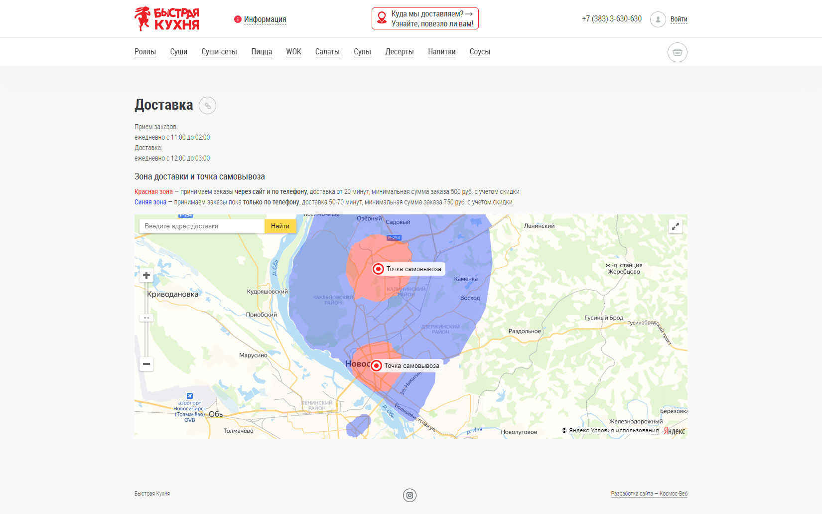Click the delivery address input field
This screenshot has height=514, width=822.
(202, 226)
